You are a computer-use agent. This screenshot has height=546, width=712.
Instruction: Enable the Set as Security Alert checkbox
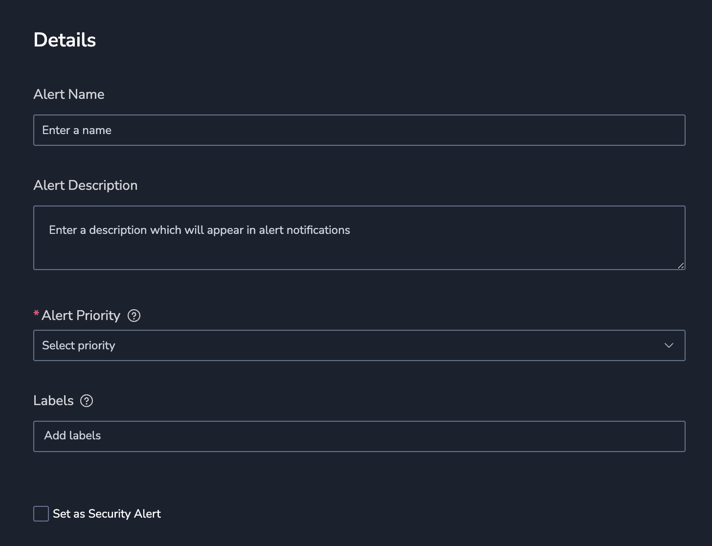click(41, 514)
